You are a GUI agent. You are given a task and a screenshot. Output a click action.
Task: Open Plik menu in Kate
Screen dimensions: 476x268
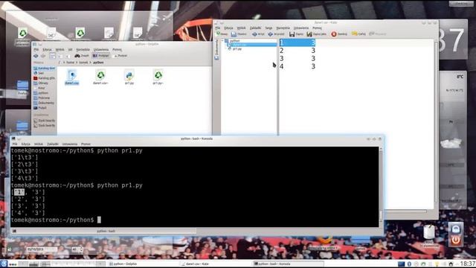[x=218, y=28]
